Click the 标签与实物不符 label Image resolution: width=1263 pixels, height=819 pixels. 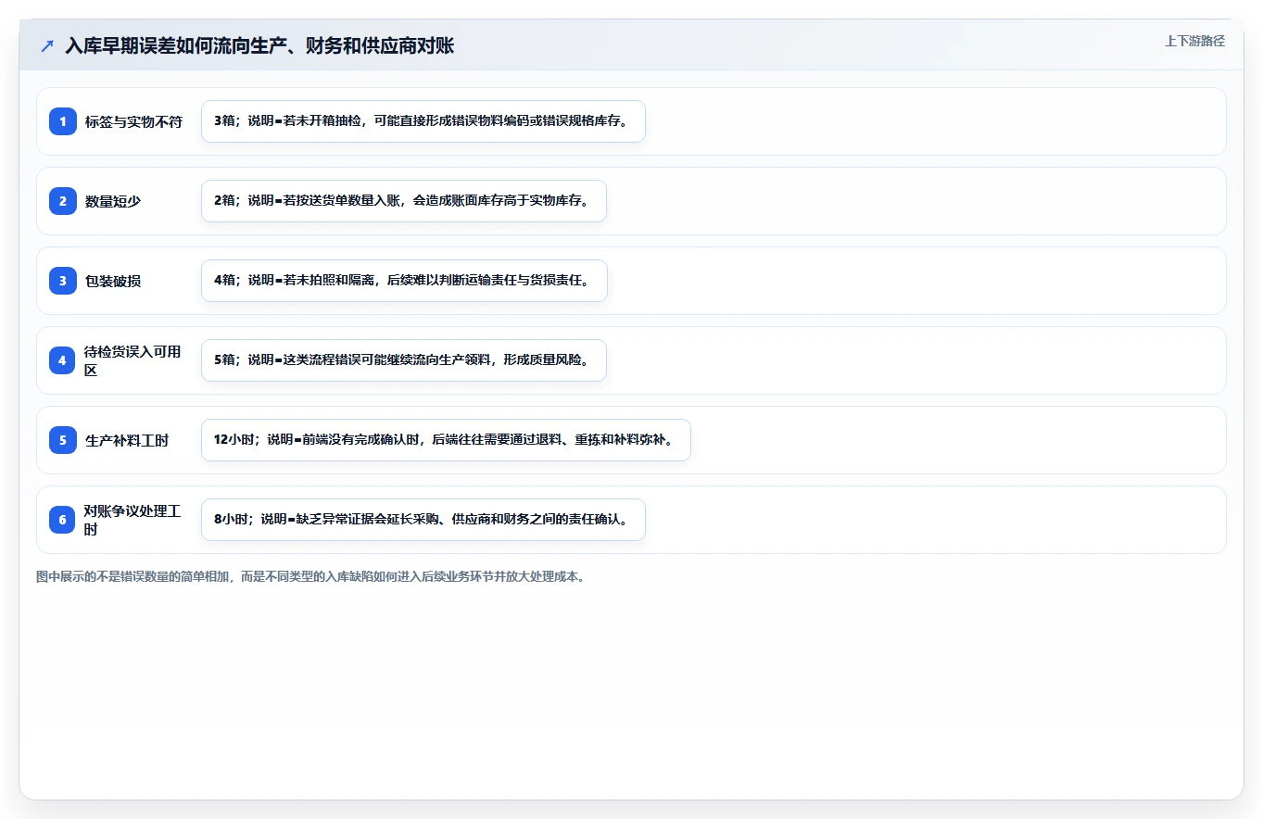point(133,121)
